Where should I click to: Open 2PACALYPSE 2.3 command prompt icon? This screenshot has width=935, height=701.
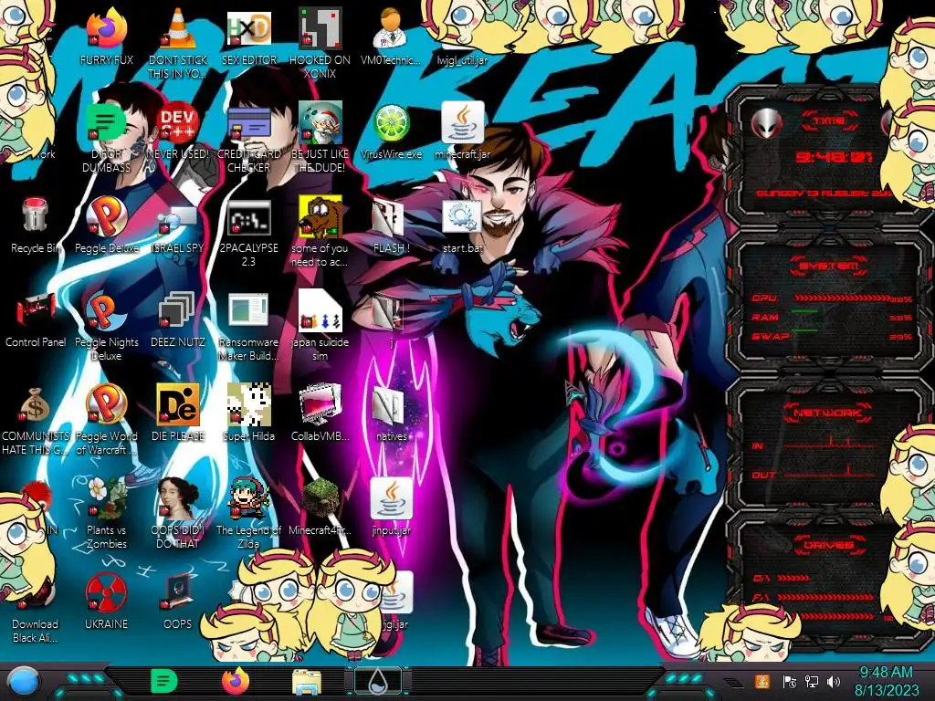point(248,217)
